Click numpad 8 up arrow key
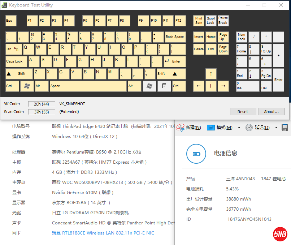291x245 pixels. 254,49
